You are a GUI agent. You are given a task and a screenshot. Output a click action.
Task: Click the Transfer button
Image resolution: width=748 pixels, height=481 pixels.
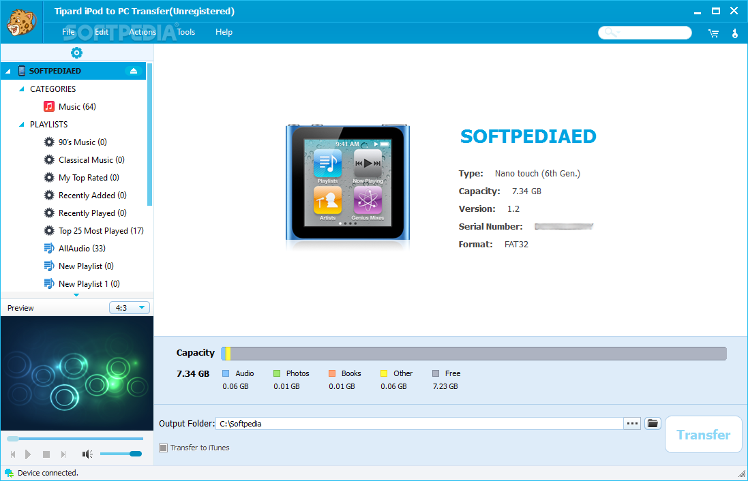[x=704, y=434]
